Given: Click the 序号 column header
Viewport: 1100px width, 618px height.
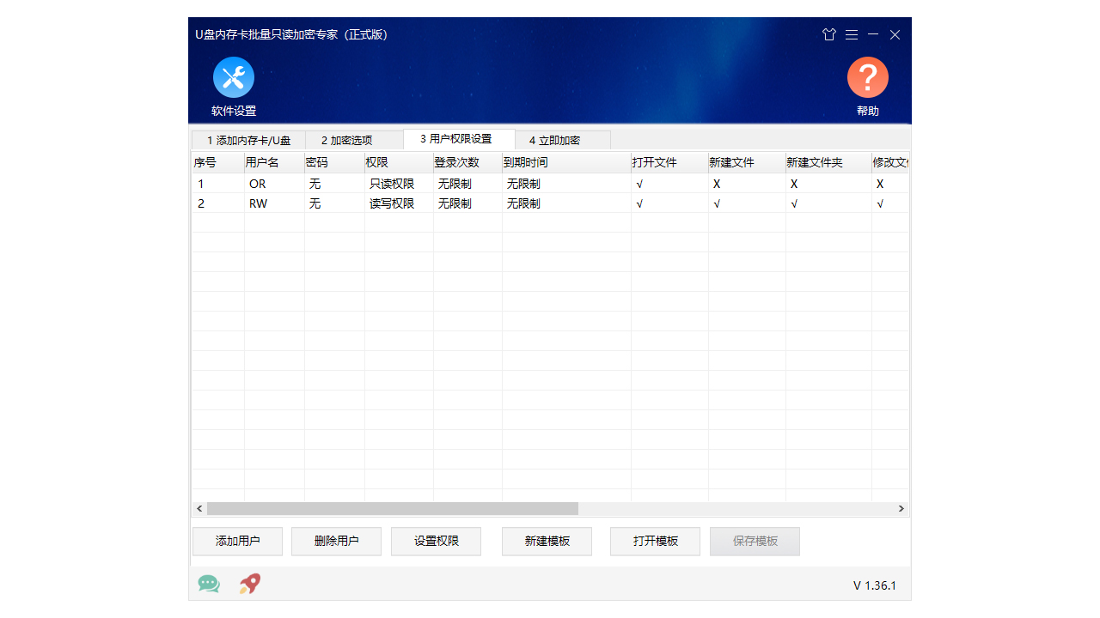Looking at the screenshot, I should click(218, 162).
